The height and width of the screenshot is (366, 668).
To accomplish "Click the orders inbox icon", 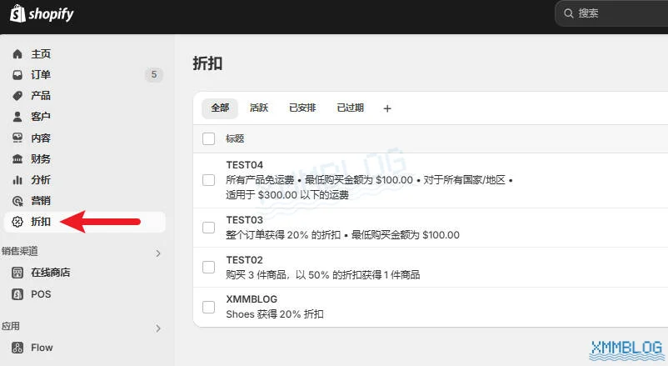I will 17,75.
